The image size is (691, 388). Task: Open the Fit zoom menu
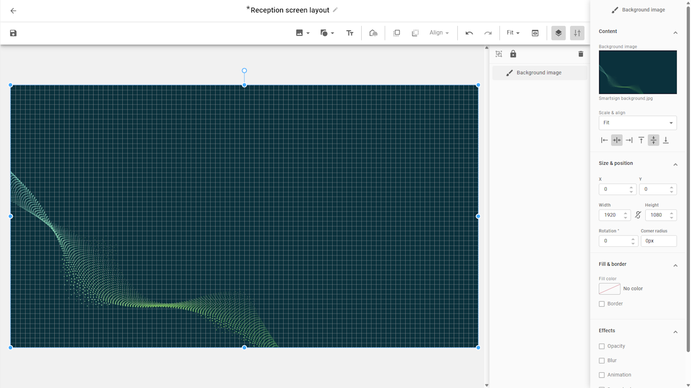tap(513, 33)
